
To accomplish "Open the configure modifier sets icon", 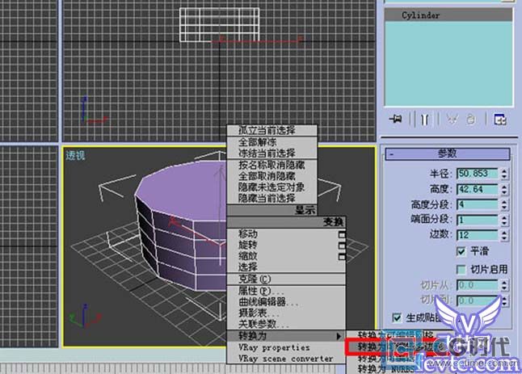I will click(x=500, y=119).
